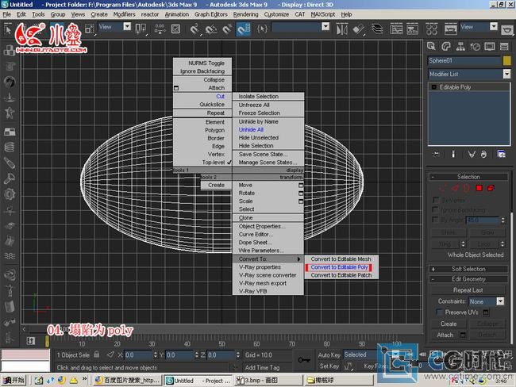The height and width of the screenshot is (387, 516).
Task: Click Quick Render teapot icon
Action: point(507,30)
